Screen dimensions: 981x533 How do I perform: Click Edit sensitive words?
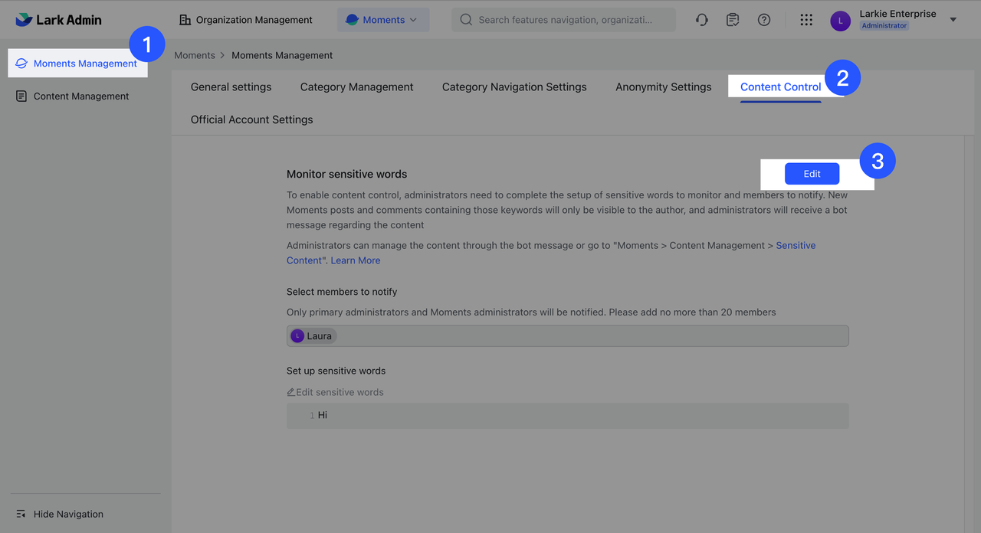tap(335, 391)
